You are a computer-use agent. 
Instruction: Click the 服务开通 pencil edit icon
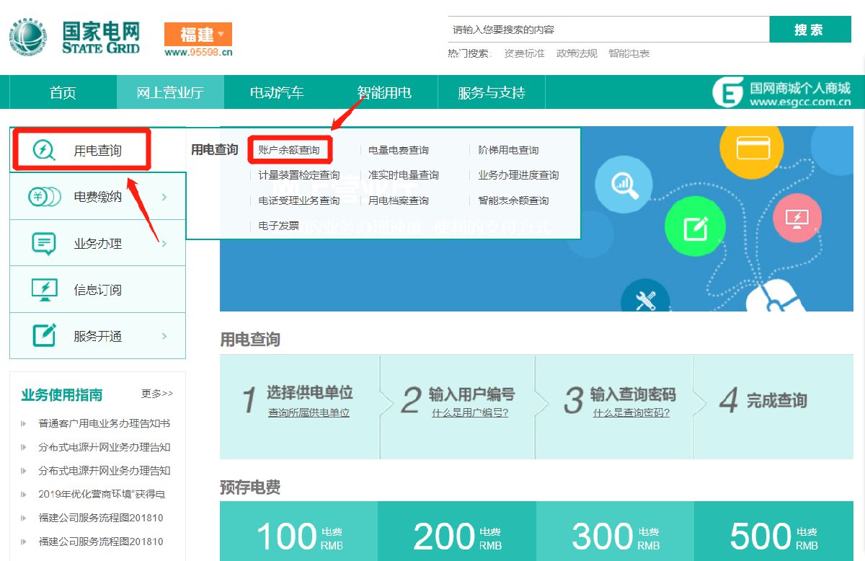[44, 336]
